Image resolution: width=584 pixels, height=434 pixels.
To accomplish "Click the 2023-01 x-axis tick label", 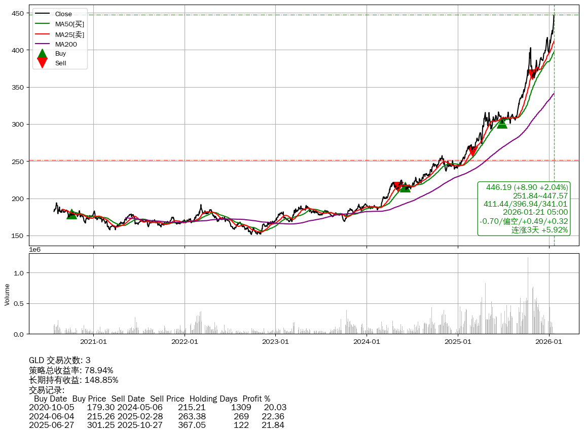I will click(x=275, y=342).
